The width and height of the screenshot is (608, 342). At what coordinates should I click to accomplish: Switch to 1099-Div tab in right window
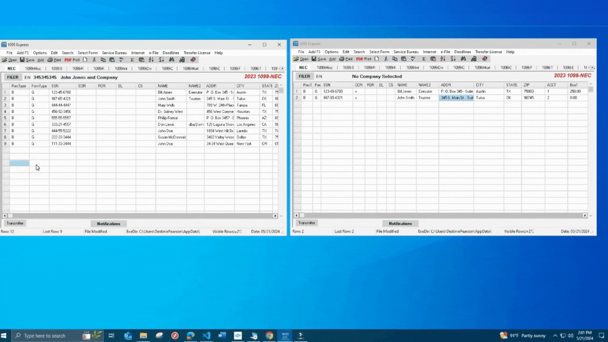[436, 67]
